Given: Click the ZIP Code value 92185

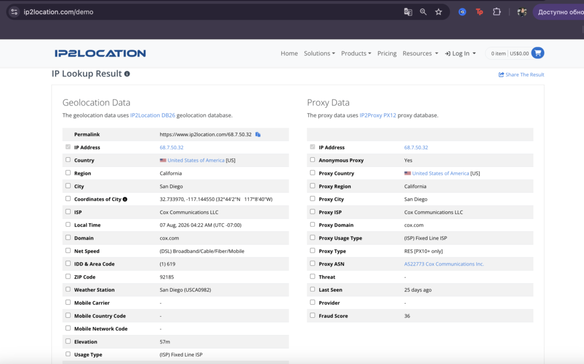Looking at the screenshot, I should (167, 277).
